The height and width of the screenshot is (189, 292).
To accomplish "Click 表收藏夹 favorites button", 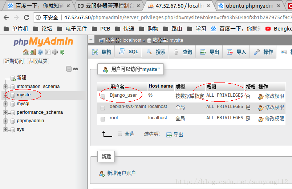I will click(x=38, y=61).
